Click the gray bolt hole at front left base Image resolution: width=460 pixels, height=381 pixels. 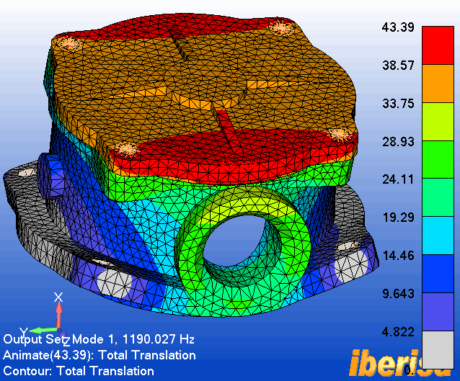click(114, 283)
